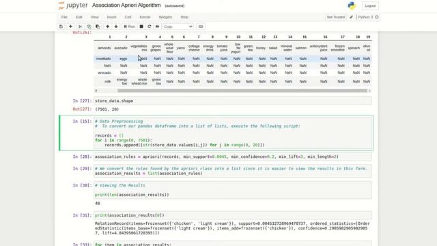The width and height of the screenshot is (437, 246).
Task: Open the command palette keyboard icon
Action: pos(201,27)
